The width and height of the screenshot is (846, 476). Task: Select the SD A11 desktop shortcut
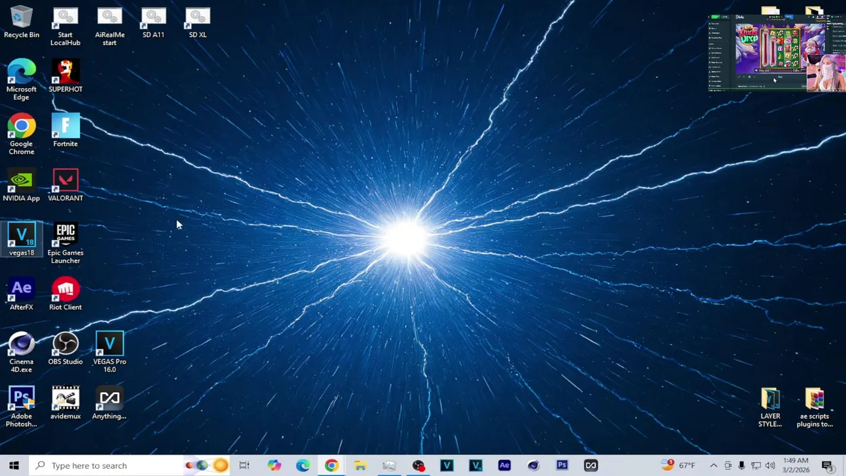(153, 23)
